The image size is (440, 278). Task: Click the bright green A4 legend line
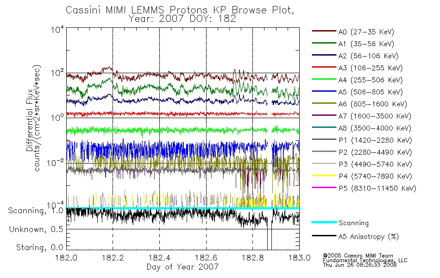324,79
